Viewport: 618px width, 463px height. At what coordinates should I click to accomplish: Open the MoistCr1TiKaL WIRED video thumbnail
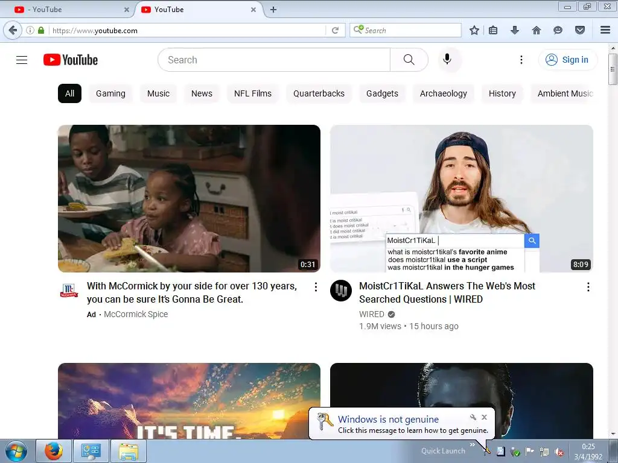[x=462, y=198]
